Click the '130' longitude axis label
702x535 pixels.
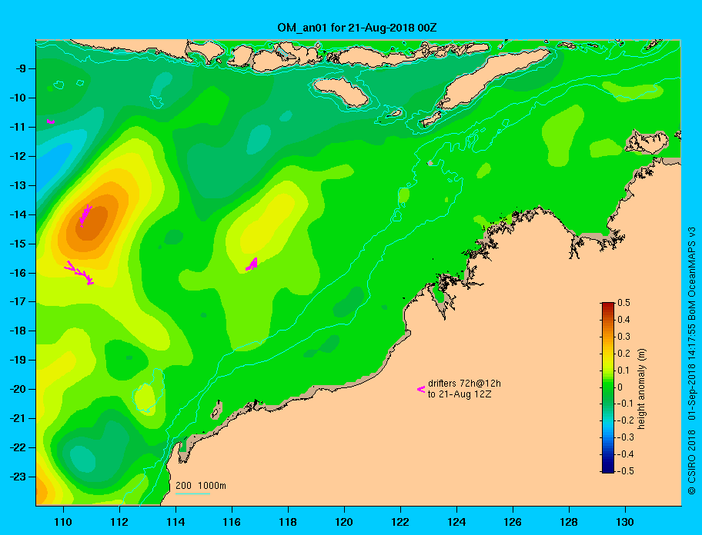tap(625, 522)
